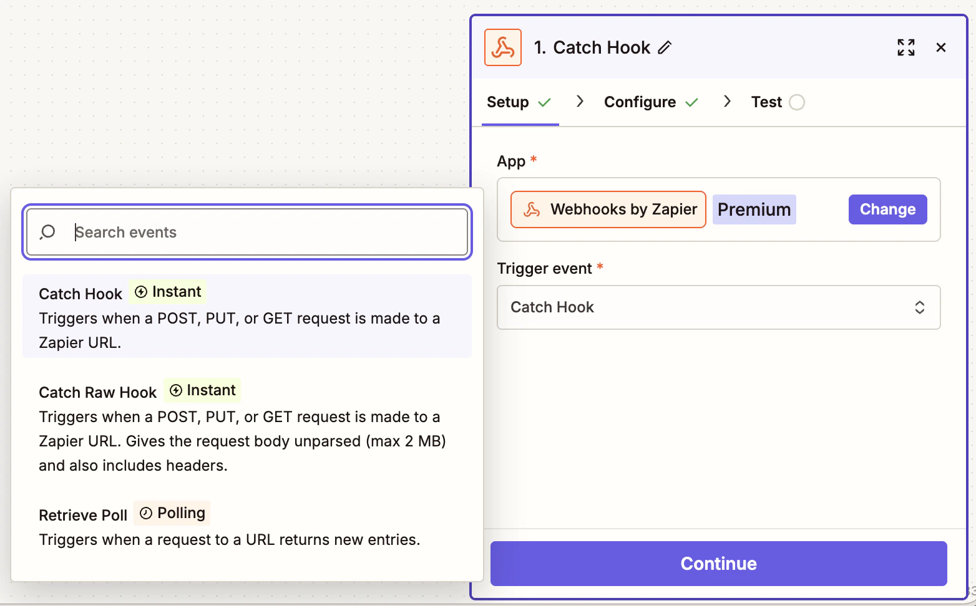Image resolution: width=976 pixels, height=606 pixels.
Task: Choose the Catch Raw Hook event
Action: [x=247, y=427]
